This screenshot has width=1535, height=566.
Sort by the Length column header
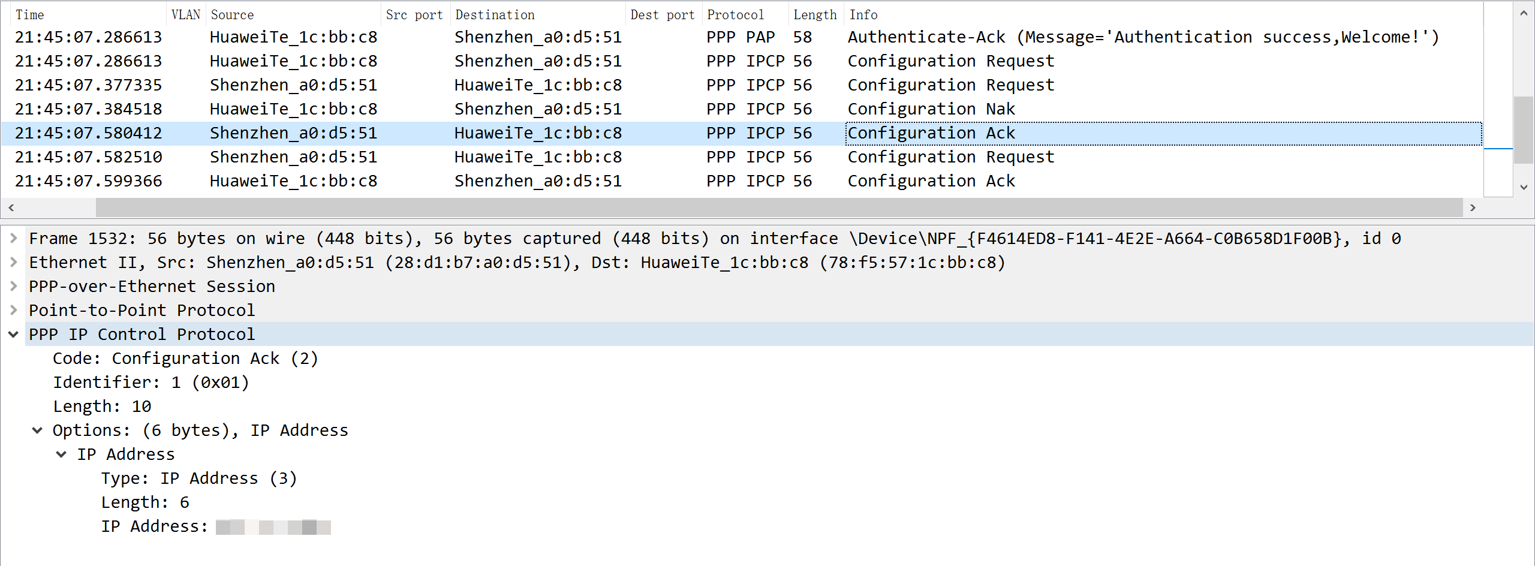[814, 14]
